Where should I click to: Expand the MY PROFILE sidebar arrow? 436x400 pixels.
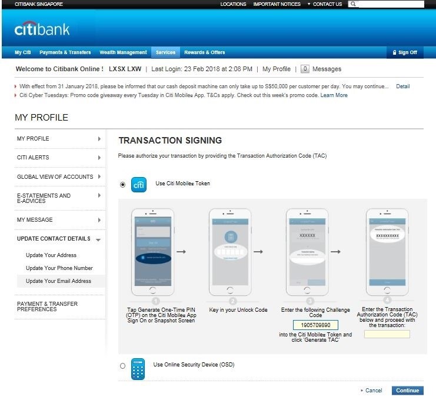click(99, 138)
